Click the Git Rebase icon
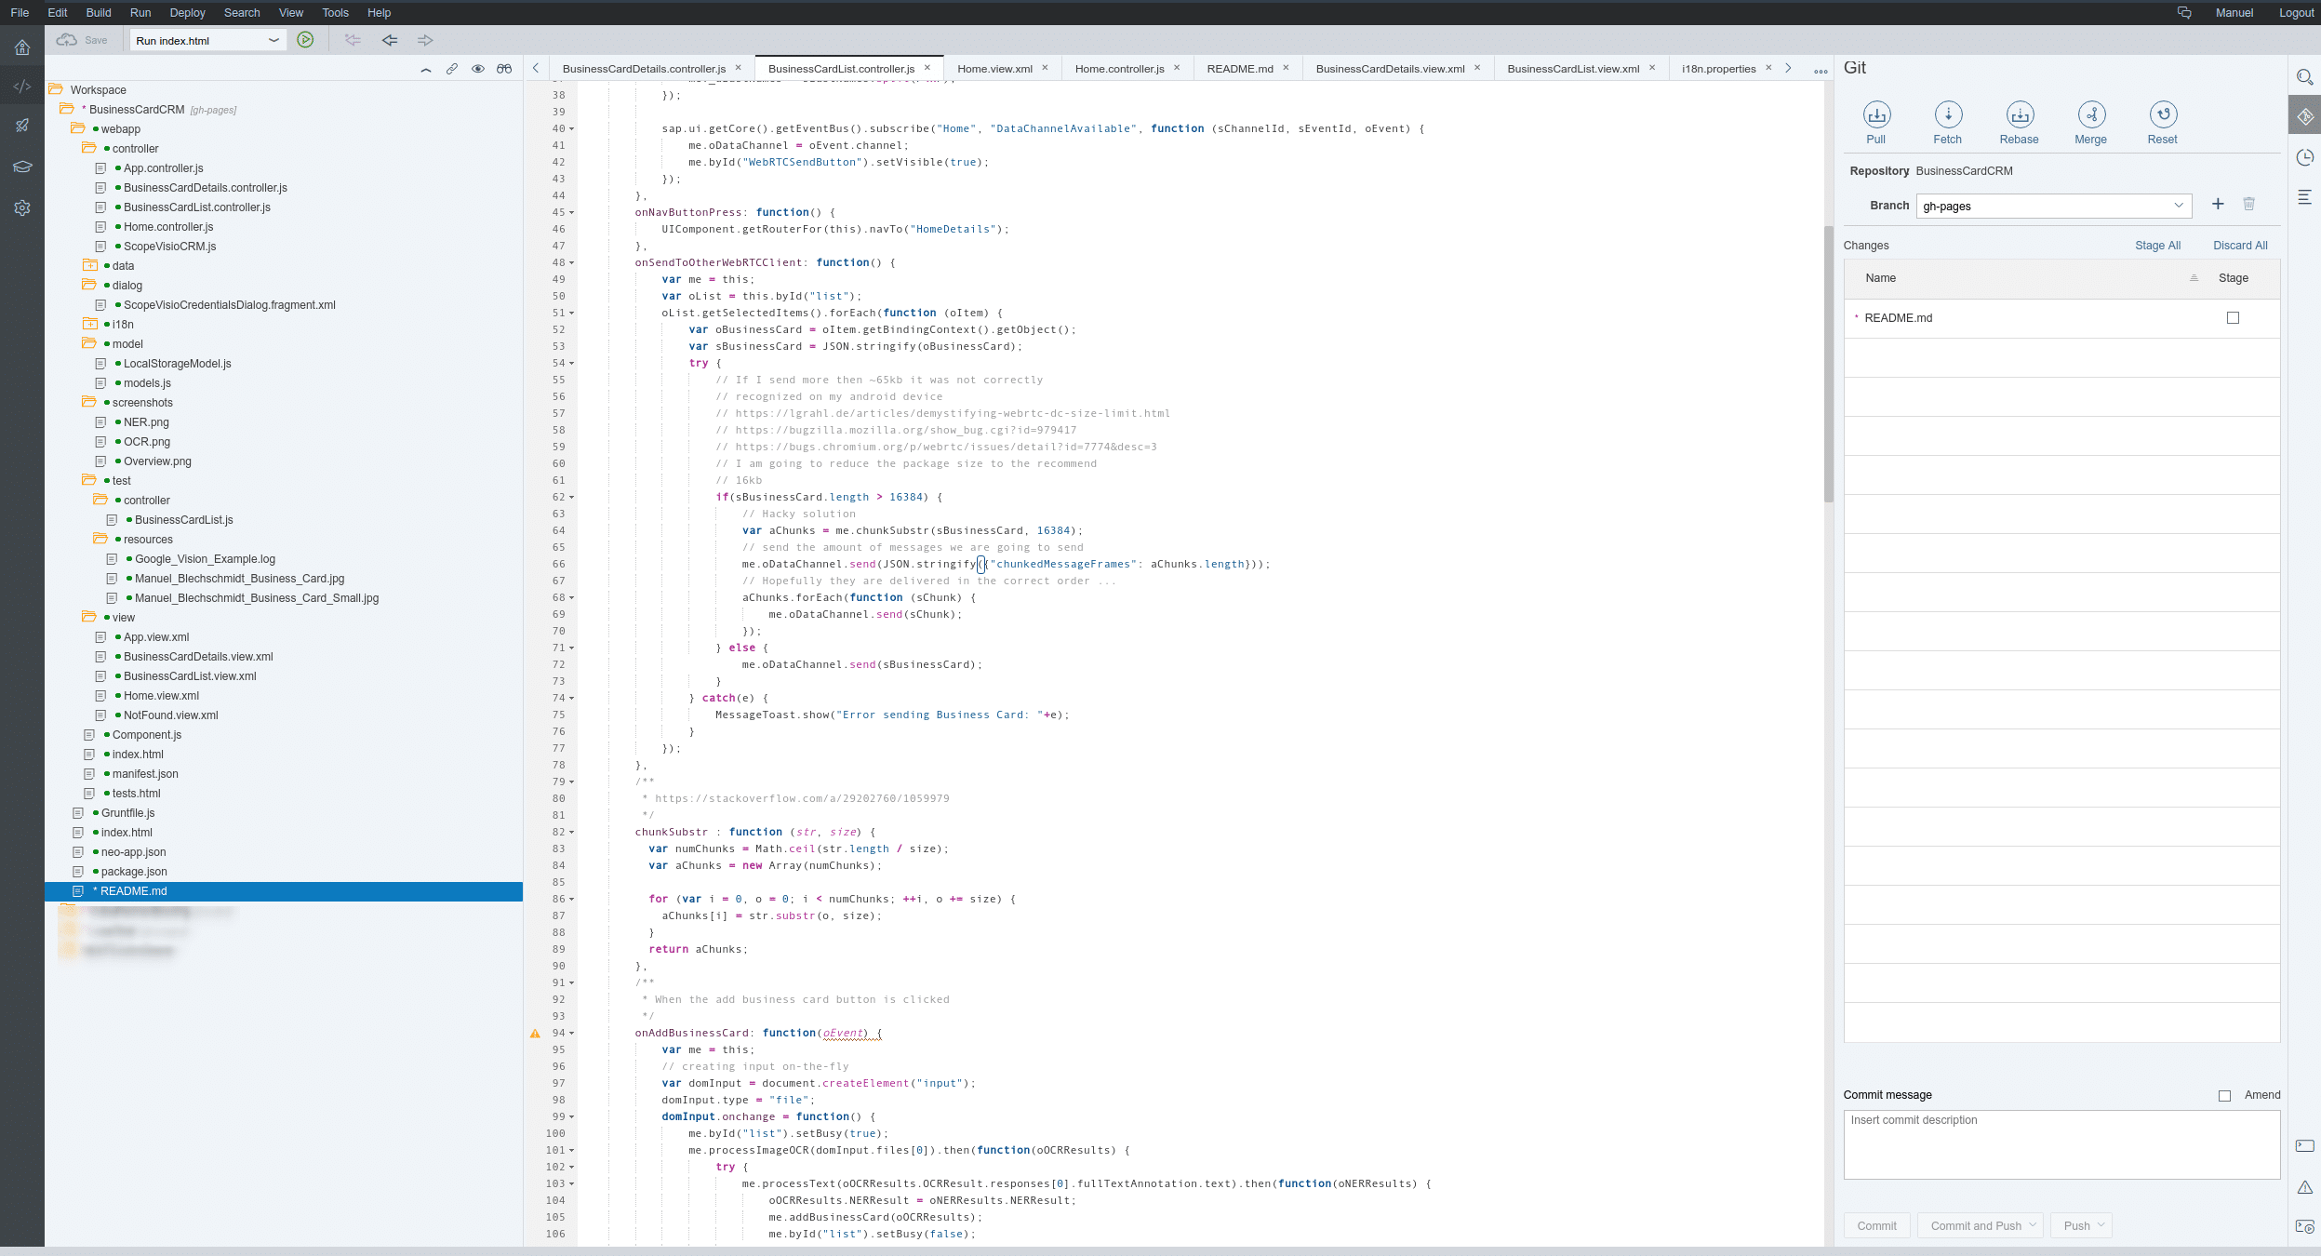 [x=2020, y=114]
